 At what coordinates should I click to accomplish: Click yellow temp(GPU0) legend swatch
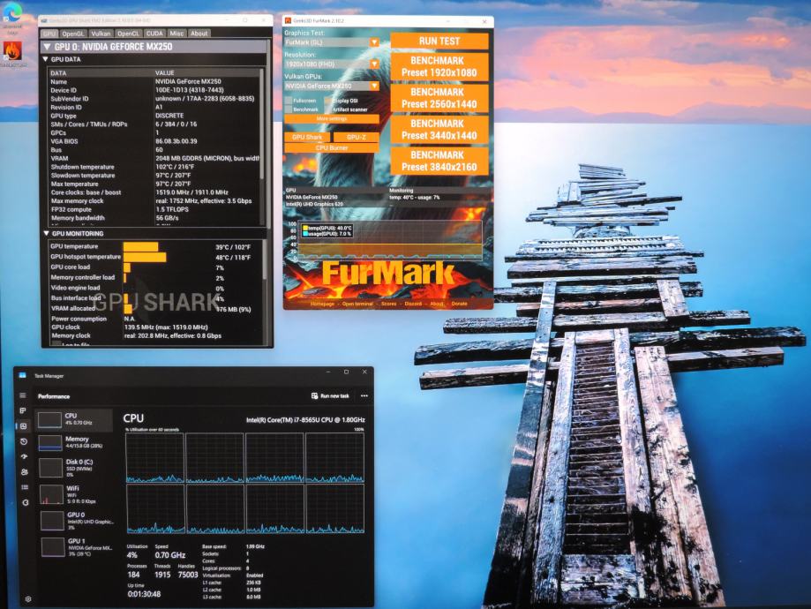click(x=305, y=228)
